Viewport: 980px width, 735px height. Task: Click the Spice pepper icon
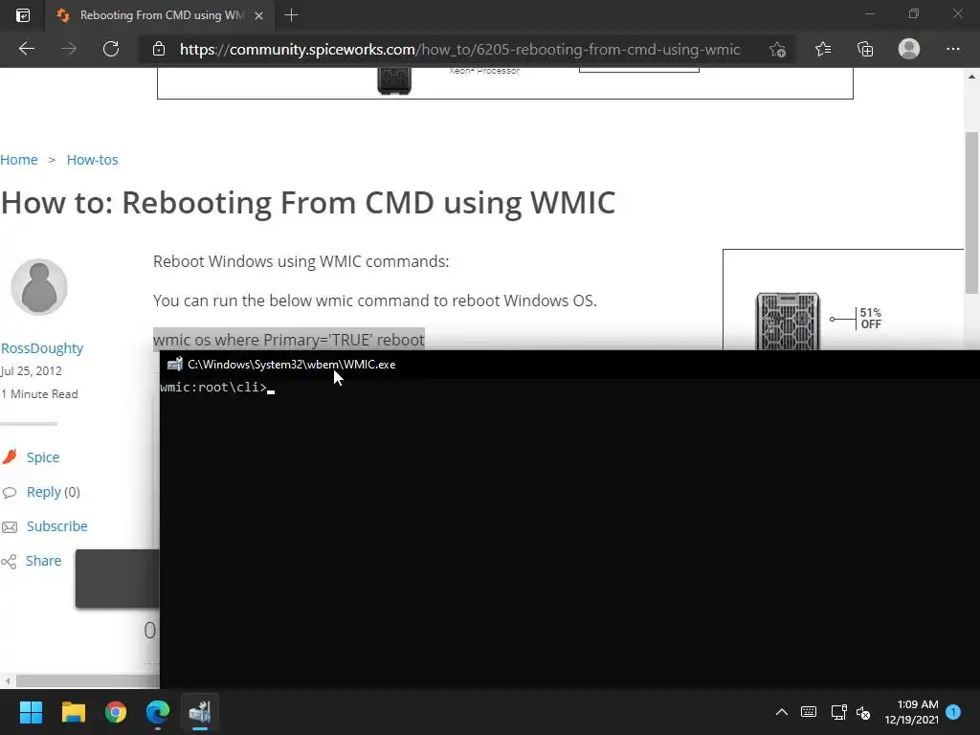pos(10,457)
